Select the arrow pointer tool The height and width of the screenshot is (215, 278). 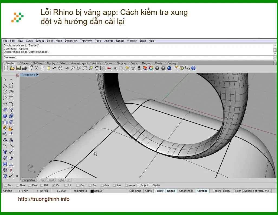5,80
